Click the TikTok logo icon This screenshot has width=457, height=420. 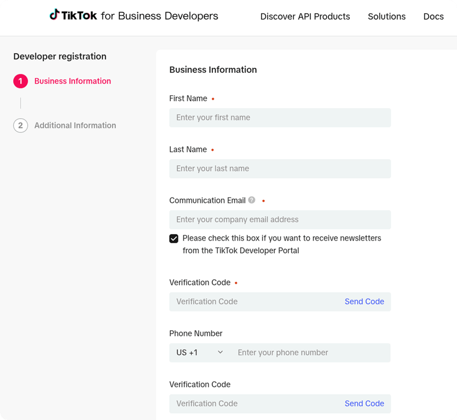click(x=55, y=15)
